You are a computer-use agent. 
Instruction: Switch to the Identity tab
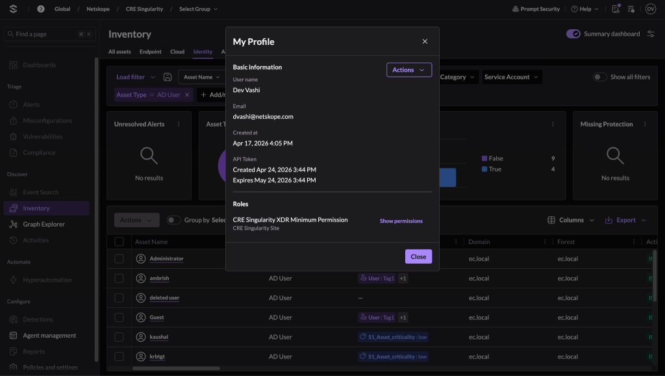[203, 52]
